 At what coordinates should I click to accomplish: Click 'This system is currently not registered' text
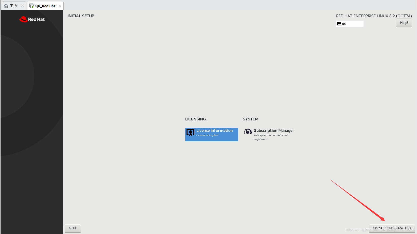tap(271, 137)
